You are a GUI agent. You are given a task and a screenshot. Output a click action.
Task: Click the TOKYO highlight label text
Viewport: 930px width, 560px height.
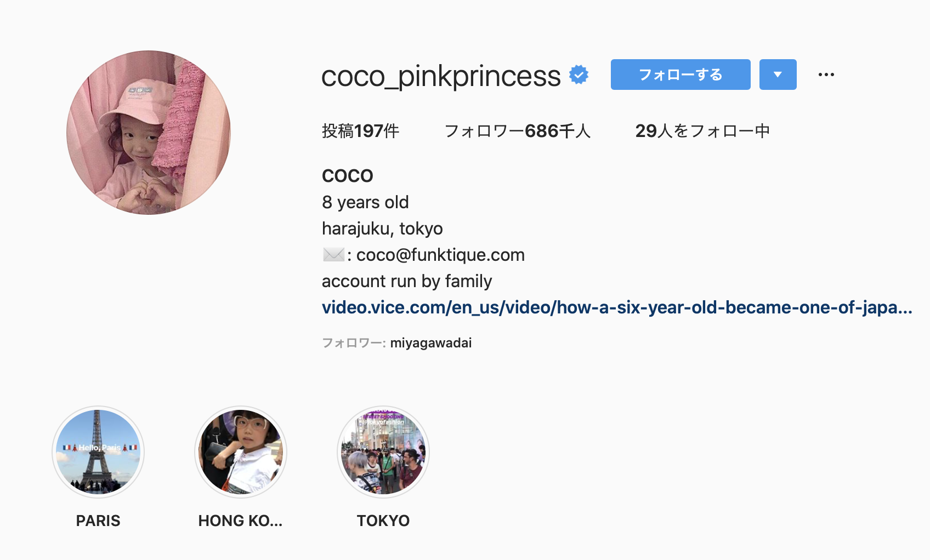click(383, 521)
